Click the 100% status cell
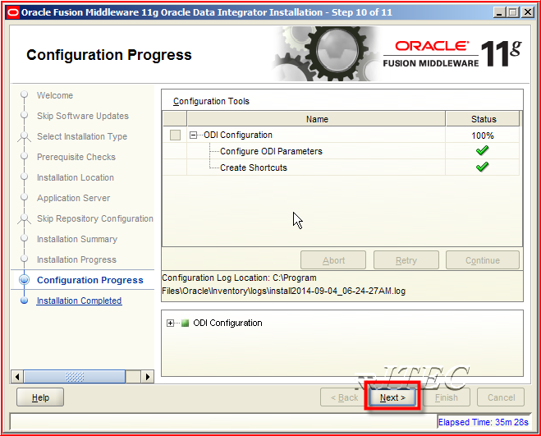541x436 pixels. [483, 135]
